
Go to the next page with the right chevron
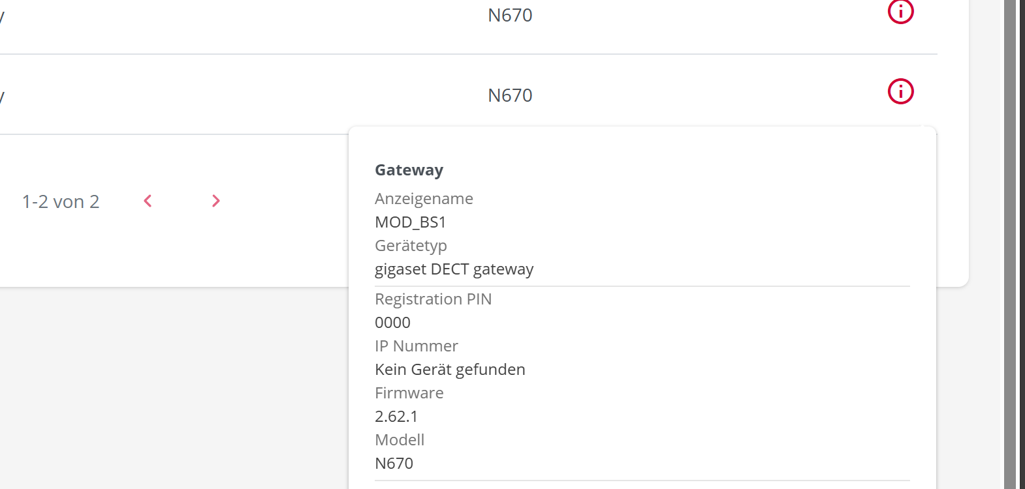pyautogui.click(x=216, y=201)
